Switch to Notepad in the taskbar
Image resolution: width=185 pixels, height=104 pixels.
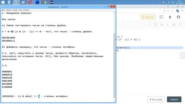pyautogui.click(x=16, y=2)
